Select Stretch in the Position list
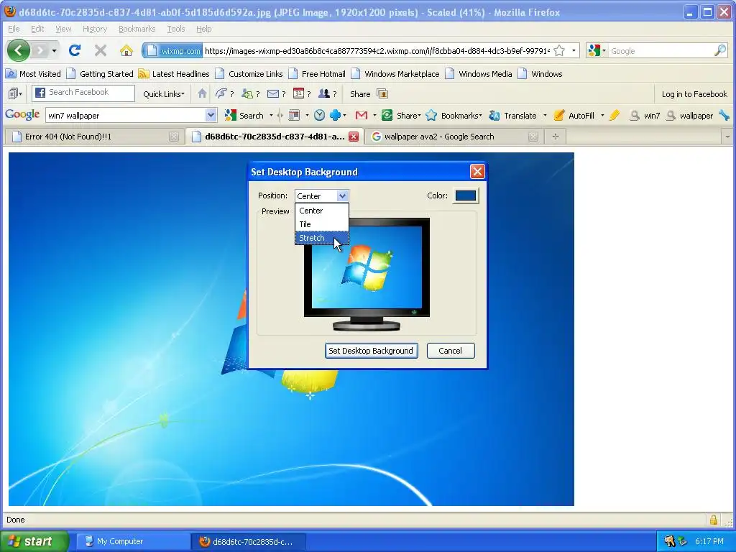The height and width of the screenshot is (552, 736). [321, 238]
